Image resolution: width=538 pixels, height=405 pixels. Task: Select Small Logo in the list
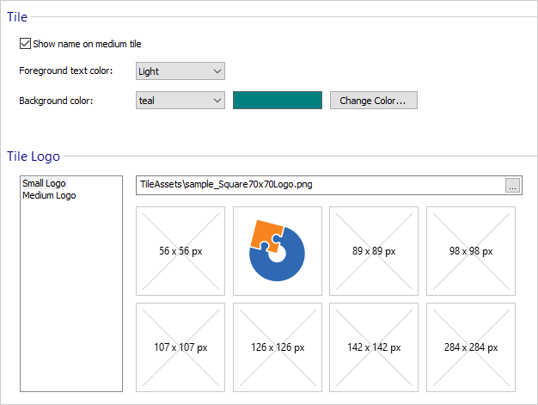click(x=45, y=183)
